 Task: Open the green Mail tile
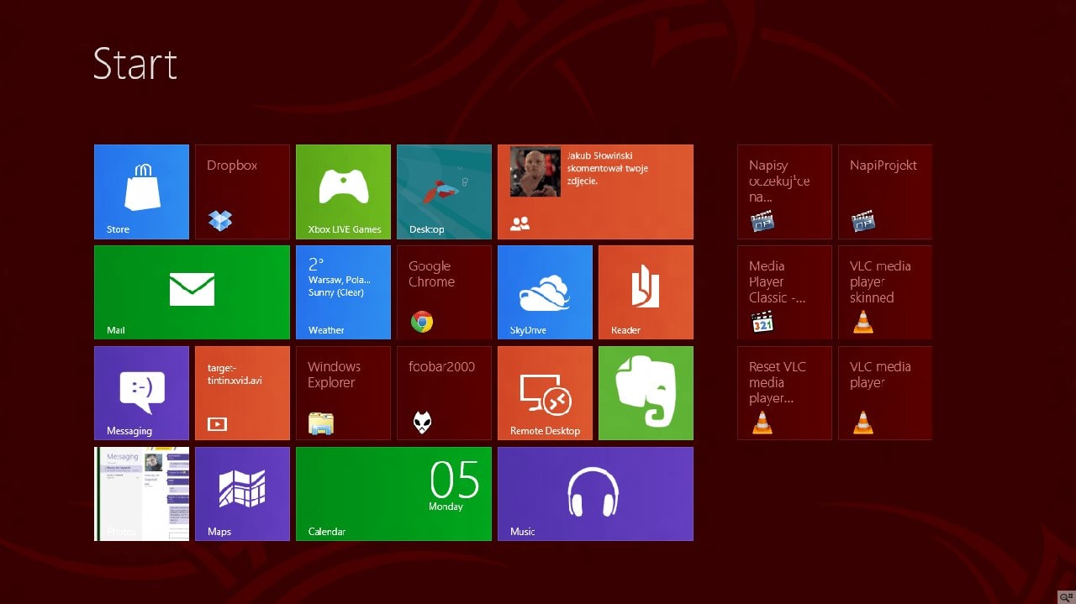pos(192,292)
